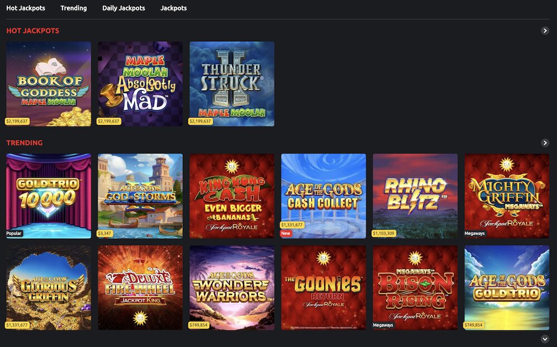
Task: Click $2,199,637 jackpot on Thunderstruck II
Action: (x=201, y=121)
